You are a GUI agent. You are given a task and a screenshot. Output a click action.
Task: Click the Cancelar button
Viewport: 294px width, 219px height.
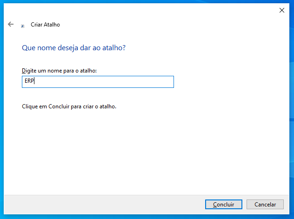coord(265,204)
